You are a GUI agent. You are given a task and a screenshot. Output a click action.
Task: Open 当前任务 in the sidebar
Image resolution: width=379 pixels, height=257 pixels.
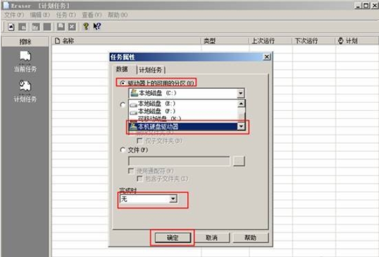(x=25, y=62)
